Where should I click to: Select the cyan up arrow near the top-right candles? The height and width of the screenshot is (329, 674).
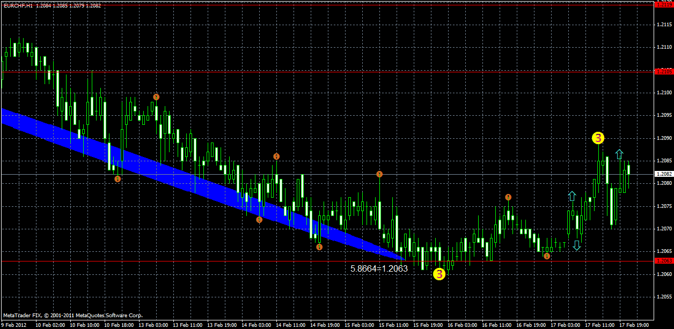(619, 154)
